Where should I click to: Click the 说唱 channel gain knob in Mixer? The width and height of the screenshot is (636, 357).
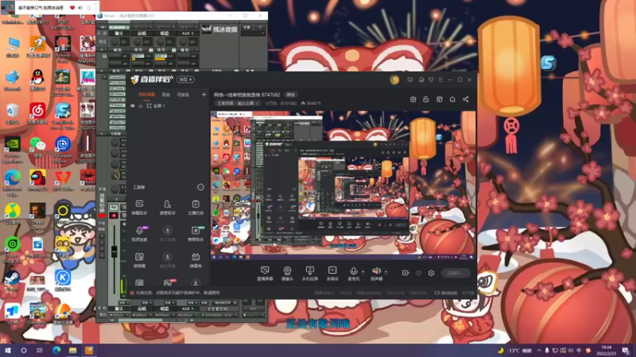pos(138,42)
